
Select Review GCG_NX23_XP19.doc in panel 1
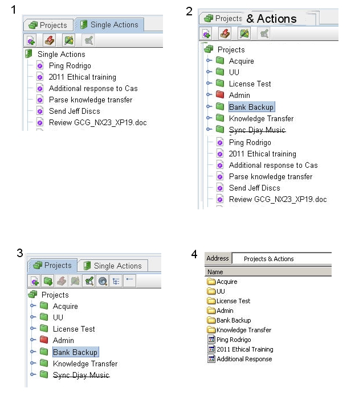point(97,122)
